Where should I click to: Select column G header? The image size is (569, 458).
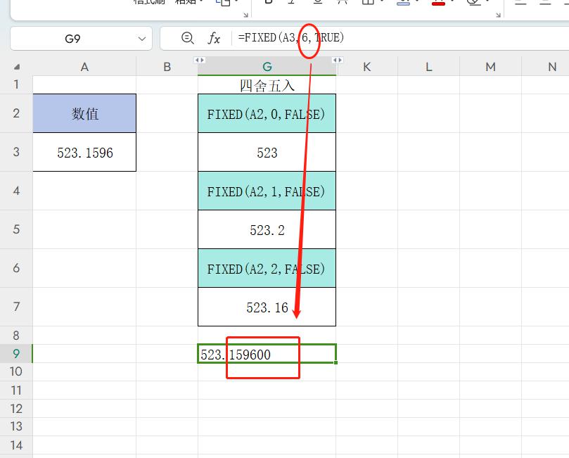[x=267, y=67]
